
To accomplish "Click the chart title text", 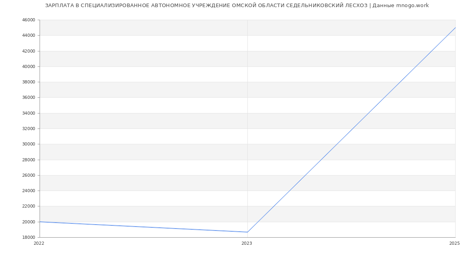I will pos(237,6).
